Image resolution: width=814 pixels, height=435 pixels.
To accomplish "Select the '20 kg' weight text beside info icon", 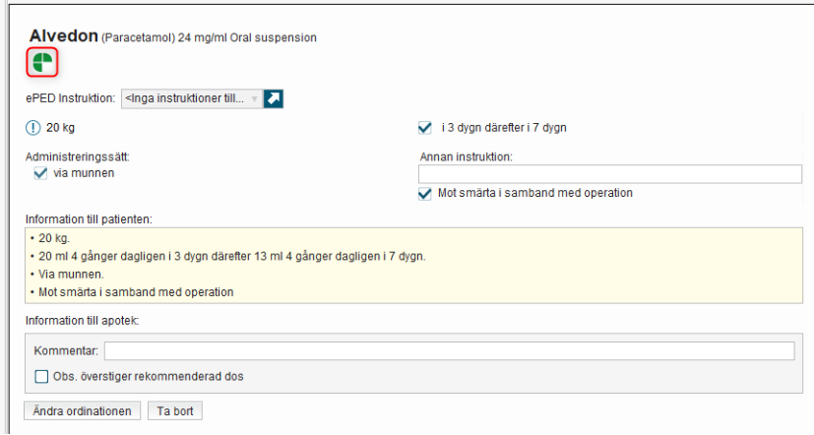I will tap(61, 127).
